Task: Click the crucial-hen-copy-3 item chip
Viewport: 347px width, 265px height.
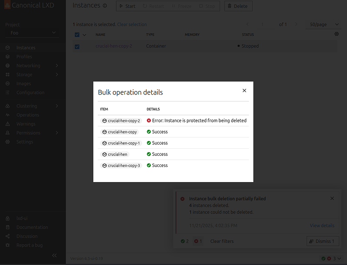Action: click(x=121, y=166)
